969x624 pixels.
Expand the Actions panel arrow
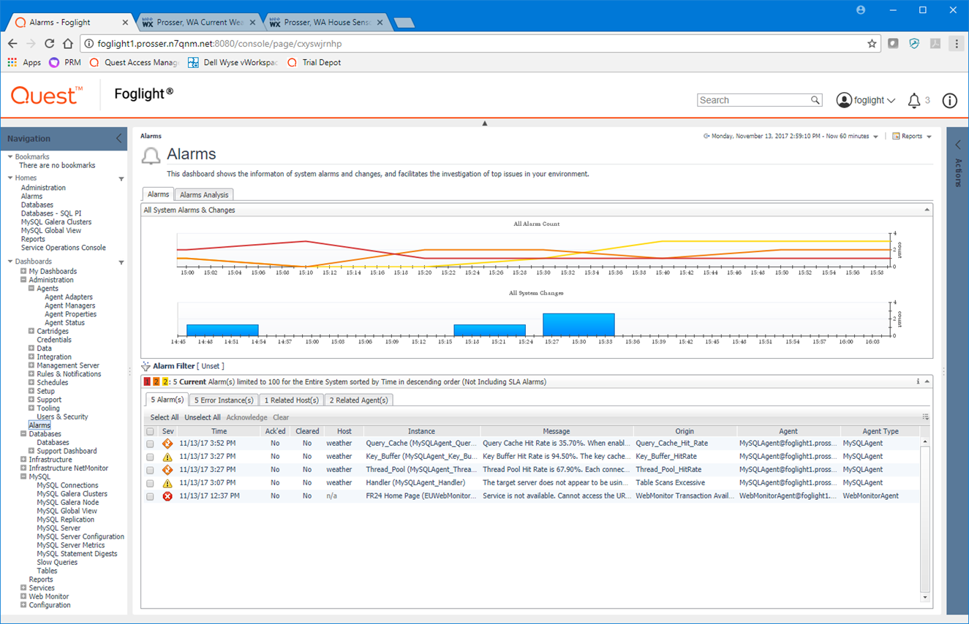[957, 145]
